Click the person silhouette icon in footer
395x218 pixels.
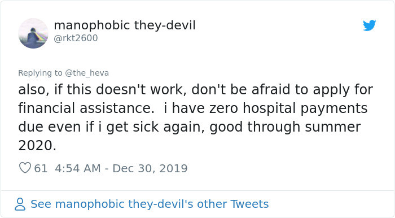[20, 204]
